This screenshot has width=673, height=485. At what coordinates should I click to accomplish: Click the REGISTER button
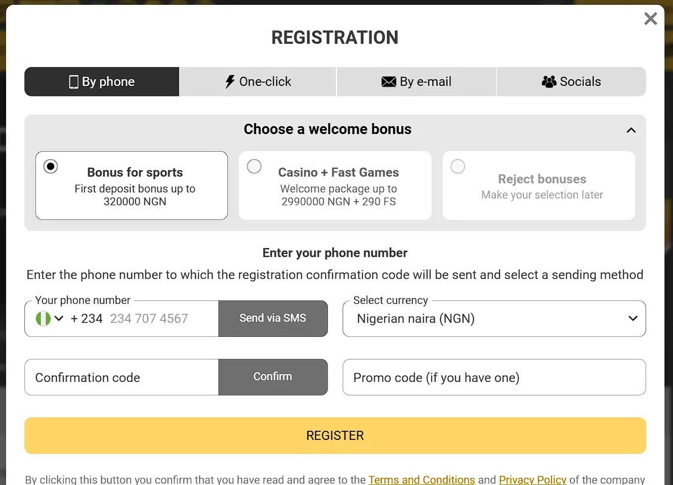[x=335, y=435]
